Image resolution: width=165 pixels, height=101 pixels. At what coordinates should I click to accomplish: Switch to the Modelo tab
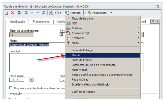[x=60, y=22]
